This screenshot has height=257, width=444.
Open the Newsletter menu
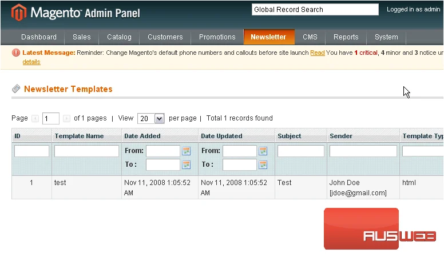[x=268, y=37]
